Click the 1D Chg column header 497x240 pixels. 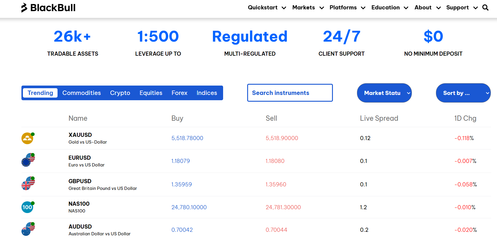click(x=465, y=118)
